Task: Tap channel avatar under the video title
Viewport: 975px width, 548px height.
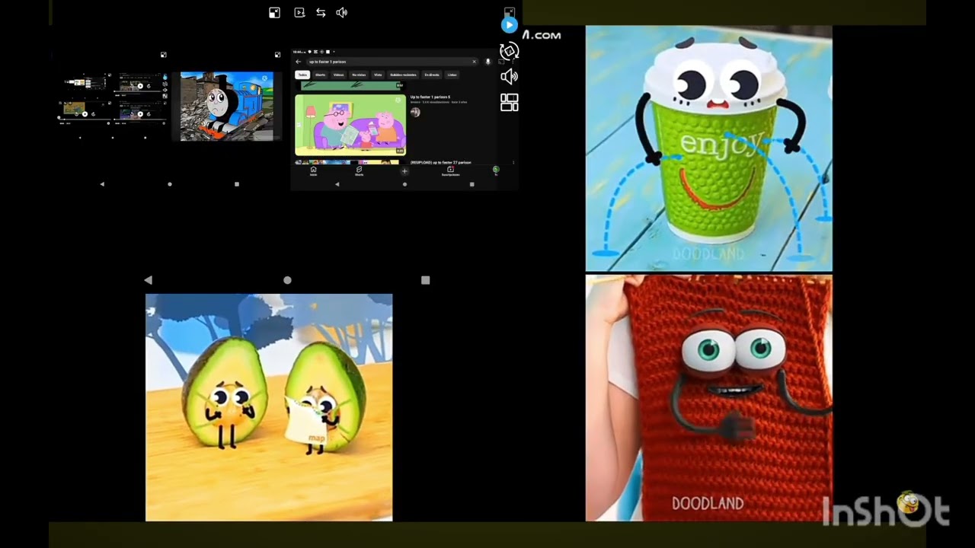Action: pyautogui.click(x=415, y=112)
